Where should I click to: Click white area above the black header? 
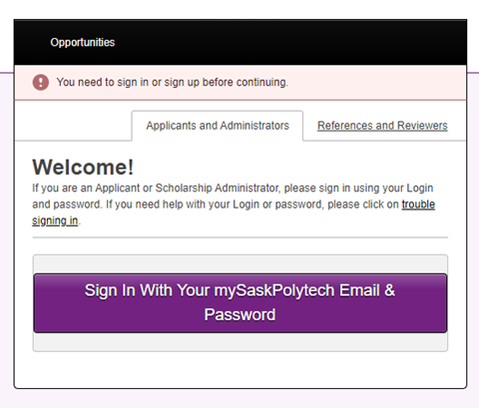click(x=239, y=9)
